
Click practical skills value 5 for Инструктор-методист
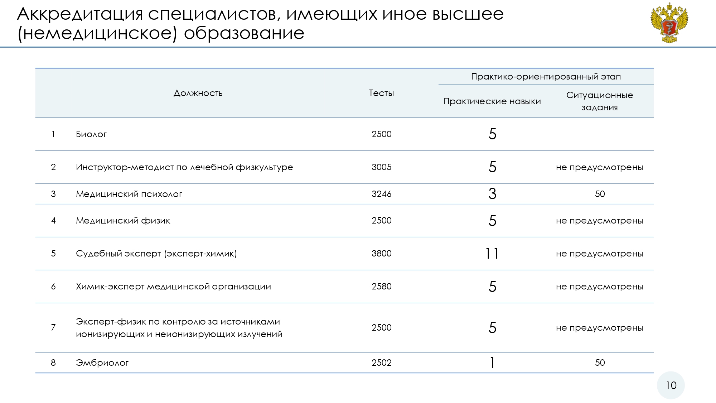coord(493,167)
